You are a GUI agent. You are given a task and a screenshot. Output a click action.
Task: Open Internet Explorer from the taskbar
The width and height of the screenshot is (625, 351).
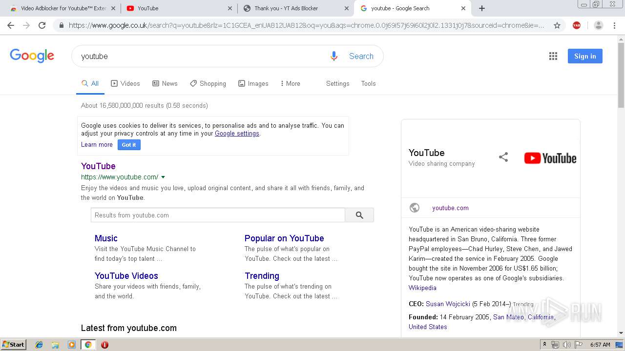(39, 345)
